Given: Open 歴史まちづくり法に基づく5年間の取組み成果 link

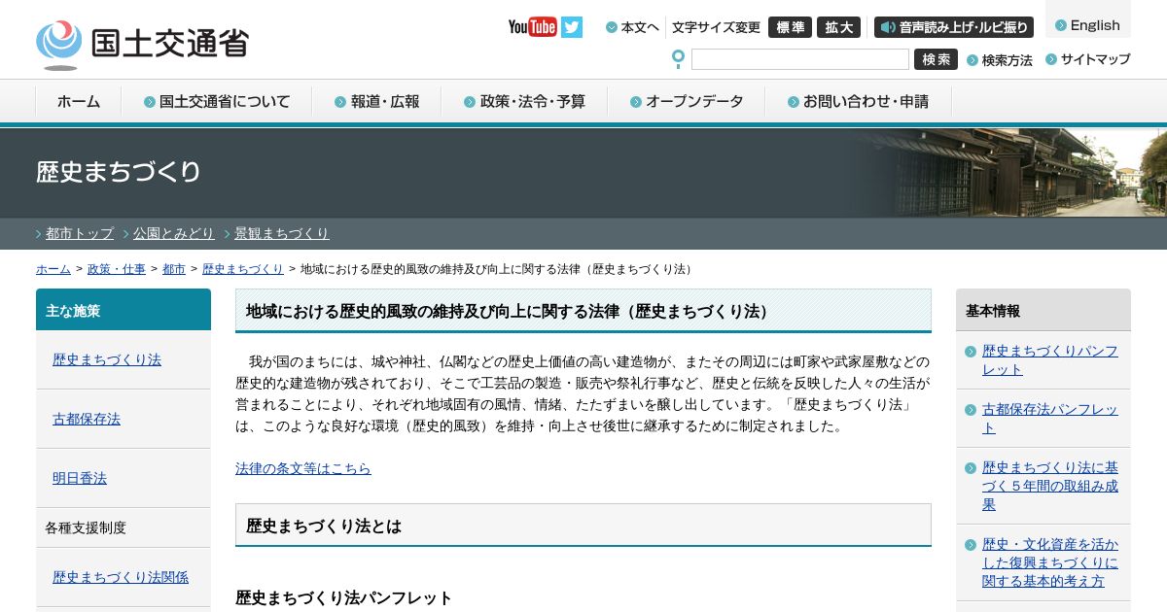Looking at the screenshot, I should click(1050, 486).
